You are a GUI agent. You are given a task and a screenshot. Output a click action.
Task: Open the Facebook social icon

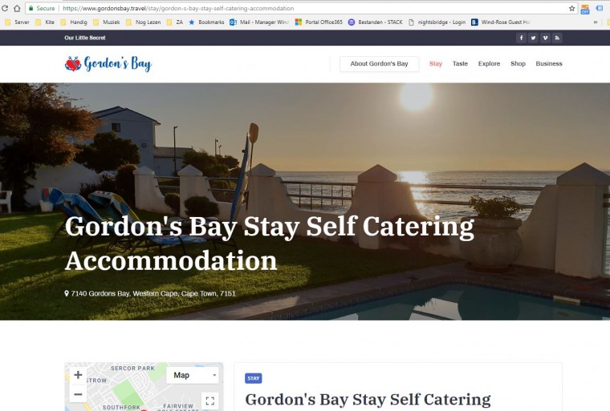click(521, 38)
